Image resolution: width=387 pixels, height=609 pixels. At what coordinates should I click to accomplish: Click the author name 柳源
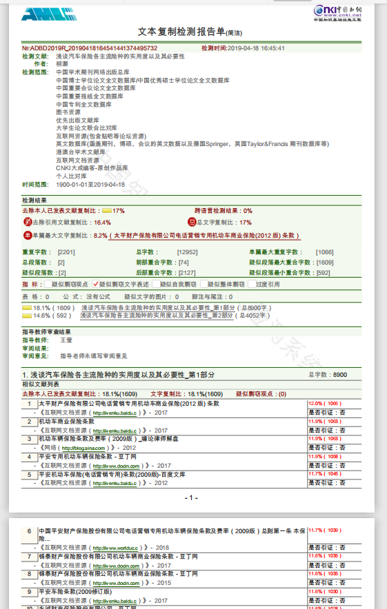point(62,64)
